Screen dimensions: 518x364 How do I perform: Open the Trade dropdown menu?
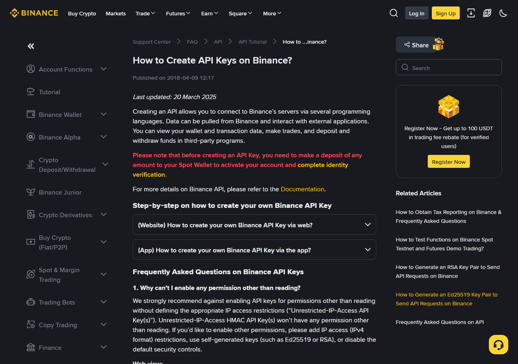click(145, 13)
